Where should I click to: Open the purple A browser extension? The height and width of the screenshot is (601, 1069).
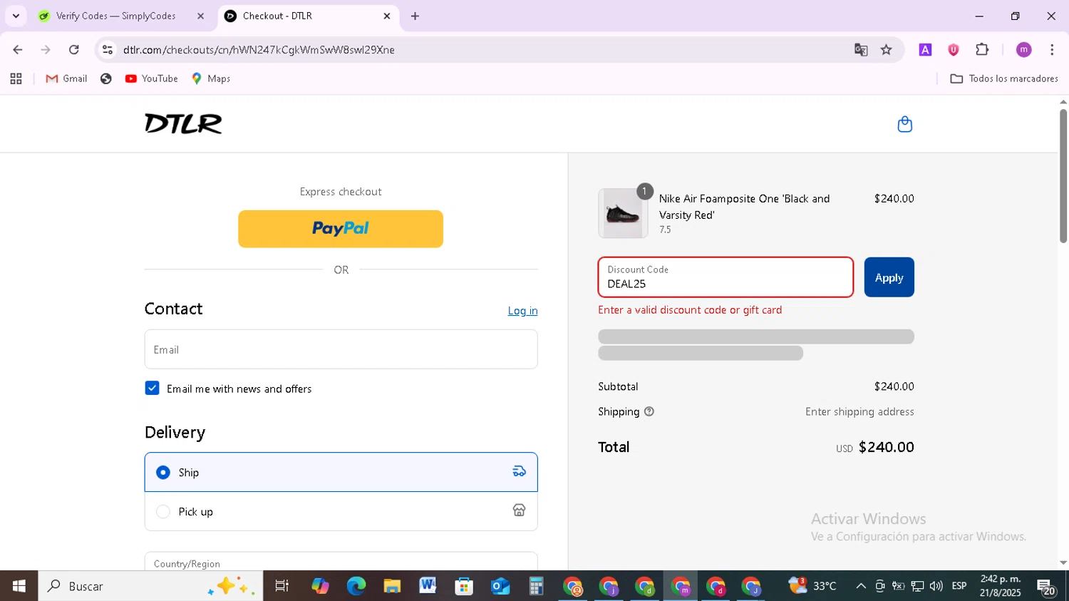[925, 50]
